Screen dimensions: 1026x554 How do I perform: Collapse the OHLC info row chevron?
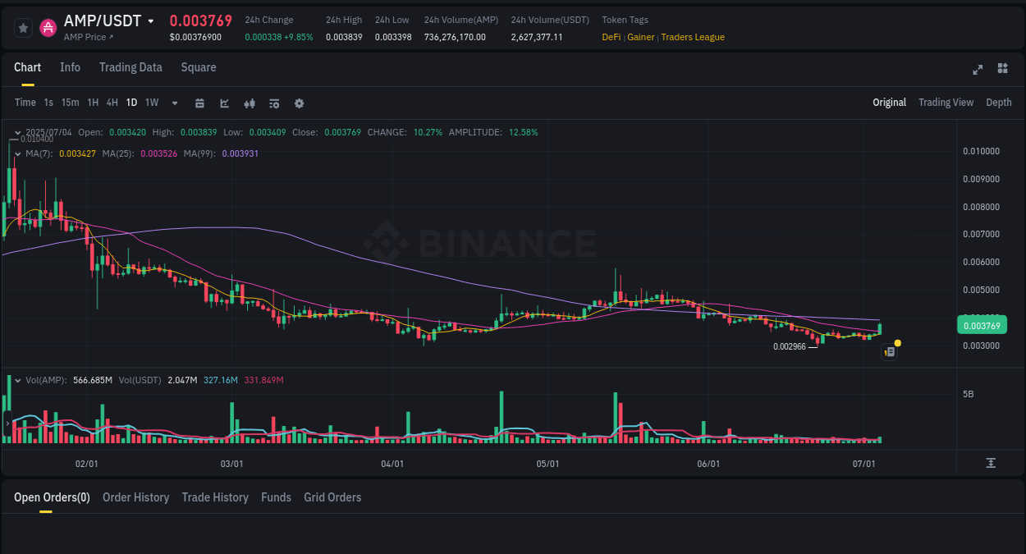(17, 131)
